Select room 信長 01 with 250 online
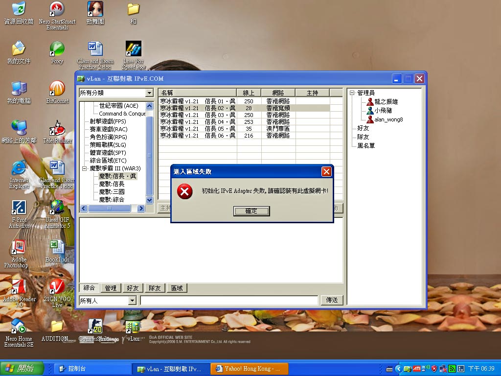The height and width of the screenshot is (376, 501). [245, 101]
